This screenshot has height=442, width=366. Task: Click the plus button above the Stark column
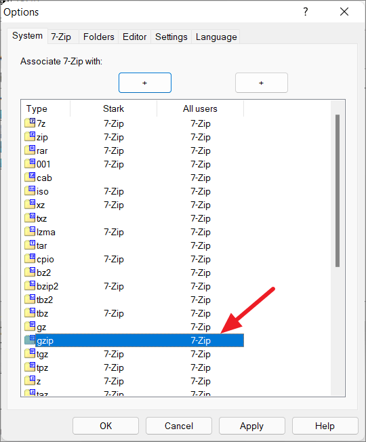(x=145, y=83)
